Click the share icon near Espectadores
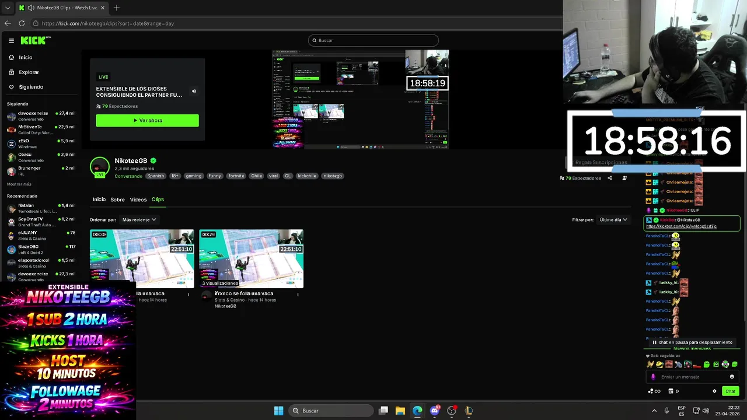747x420 pixels. tap(610, 178)
